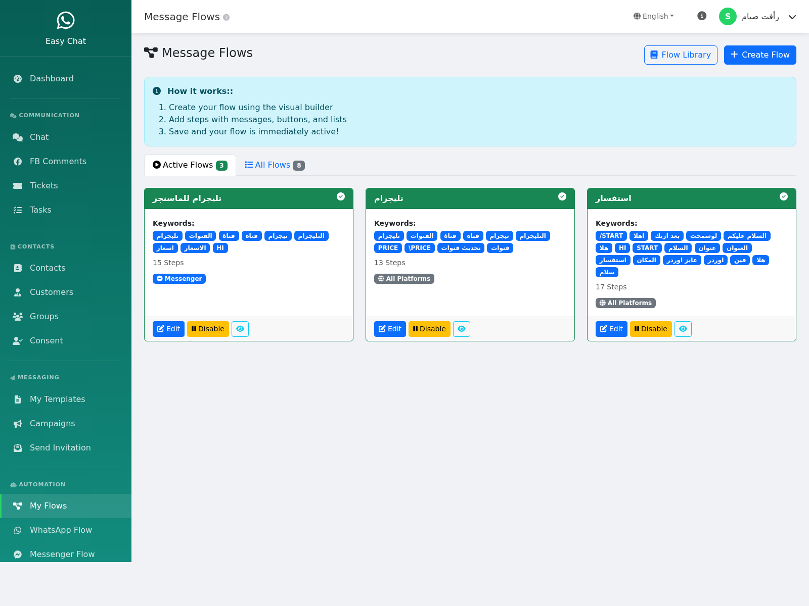809x606 pixels.
Task: Switch to the Active Flows tab
Action: pyautogui.click(x=189, y=165)
